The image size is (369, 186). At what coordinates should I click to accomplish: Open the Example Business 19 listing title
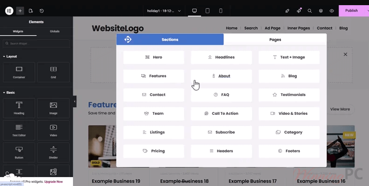[x=116, y=181]
